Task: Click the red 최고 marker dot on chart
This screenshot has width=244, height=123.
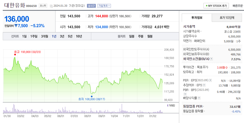Action: (15, 55)
